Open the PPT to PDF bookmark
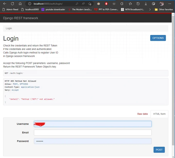Viewport: 175px width, 158px height. (x=106, y=10)
